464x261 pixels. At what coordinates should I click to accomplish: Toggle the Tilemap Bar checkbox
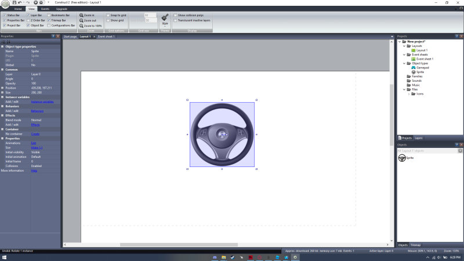pyautogui.click(x=49, y=20)
